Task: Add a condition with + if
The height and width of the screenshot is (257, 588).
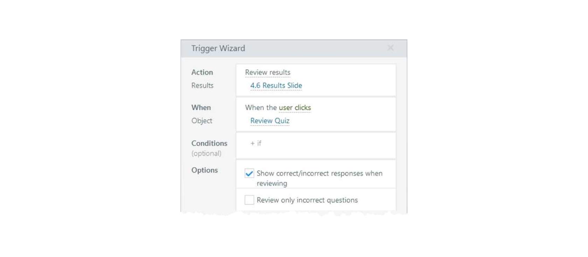Action: point(256,143)
